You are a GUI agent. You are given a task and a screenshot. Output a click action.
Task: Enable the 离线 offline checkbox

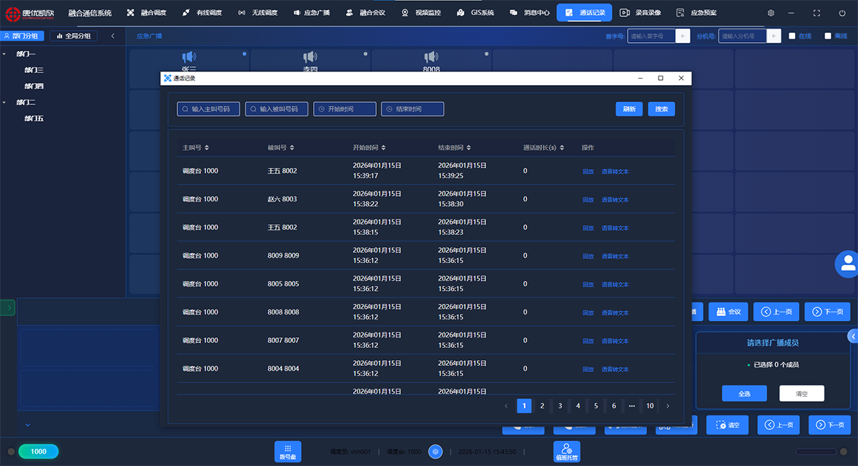tap(828, 36)
